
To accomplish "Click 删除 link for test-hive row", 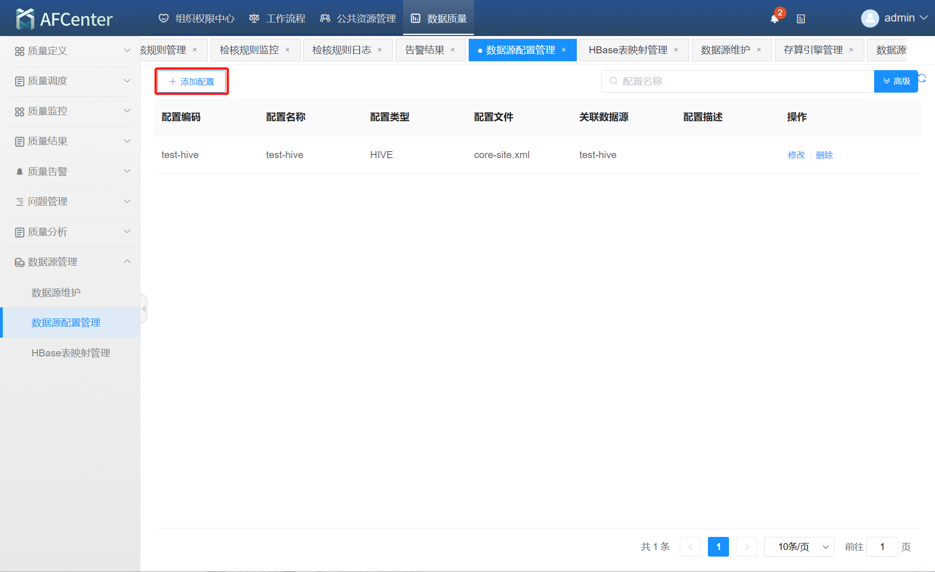I will [x=824, y=155].
